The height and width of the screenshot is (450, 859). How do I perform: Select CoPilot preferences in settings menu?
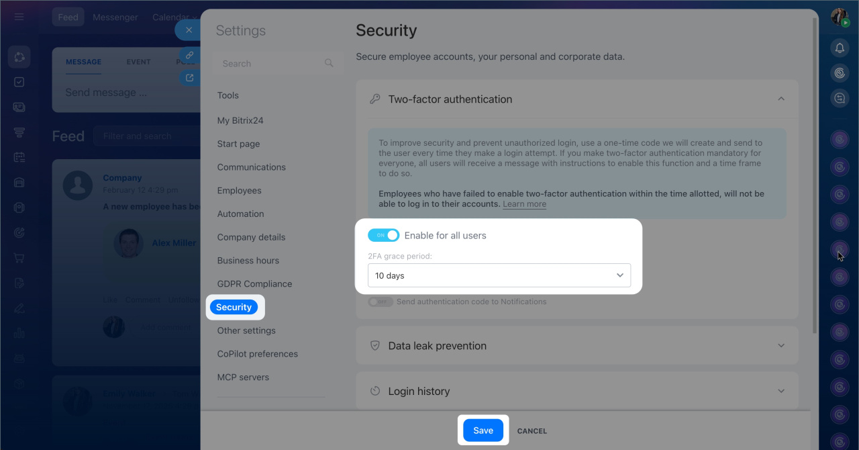257,354
